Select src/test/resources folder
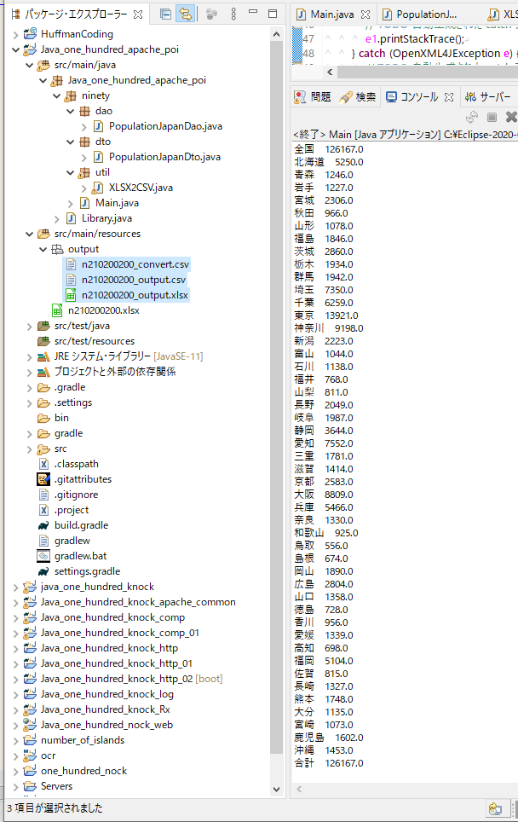 [x=95, y=341]
